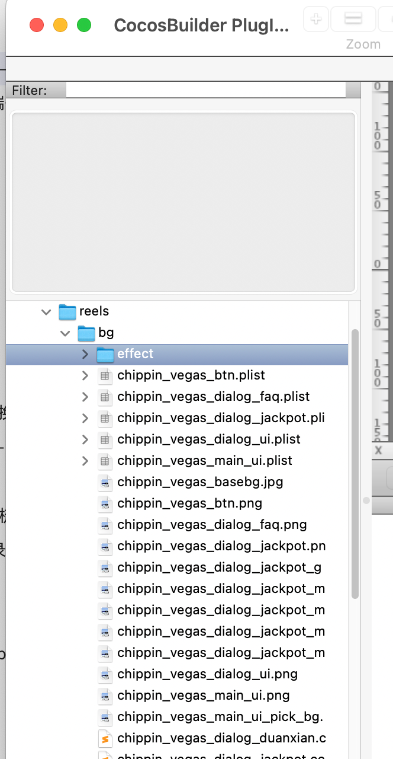
Task: Select chippin_vegas_dialog_jackpot_g file
Action: click(x=219, y=567)
